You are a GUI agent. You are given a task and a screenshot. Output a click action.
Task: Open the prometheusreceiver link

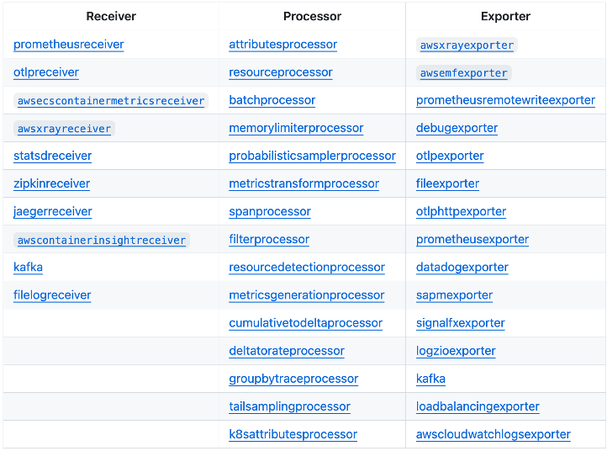tap(69, 45)
